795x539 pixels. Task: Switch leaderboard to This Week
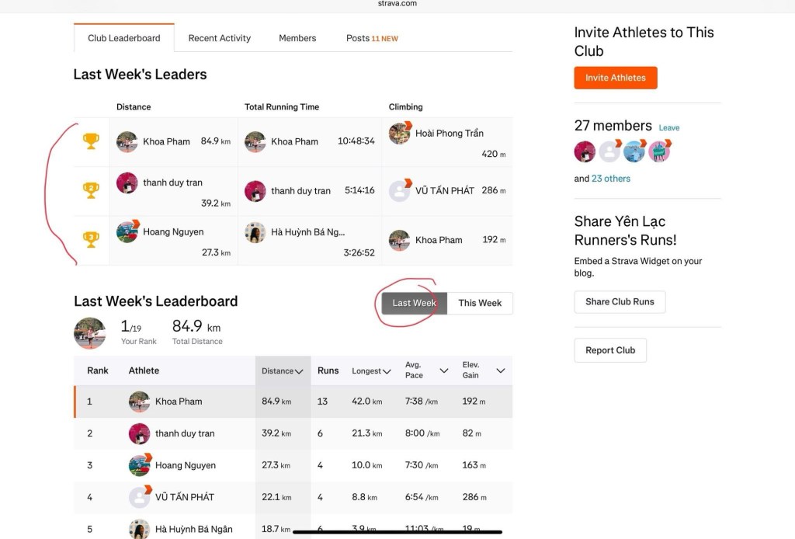480,303
